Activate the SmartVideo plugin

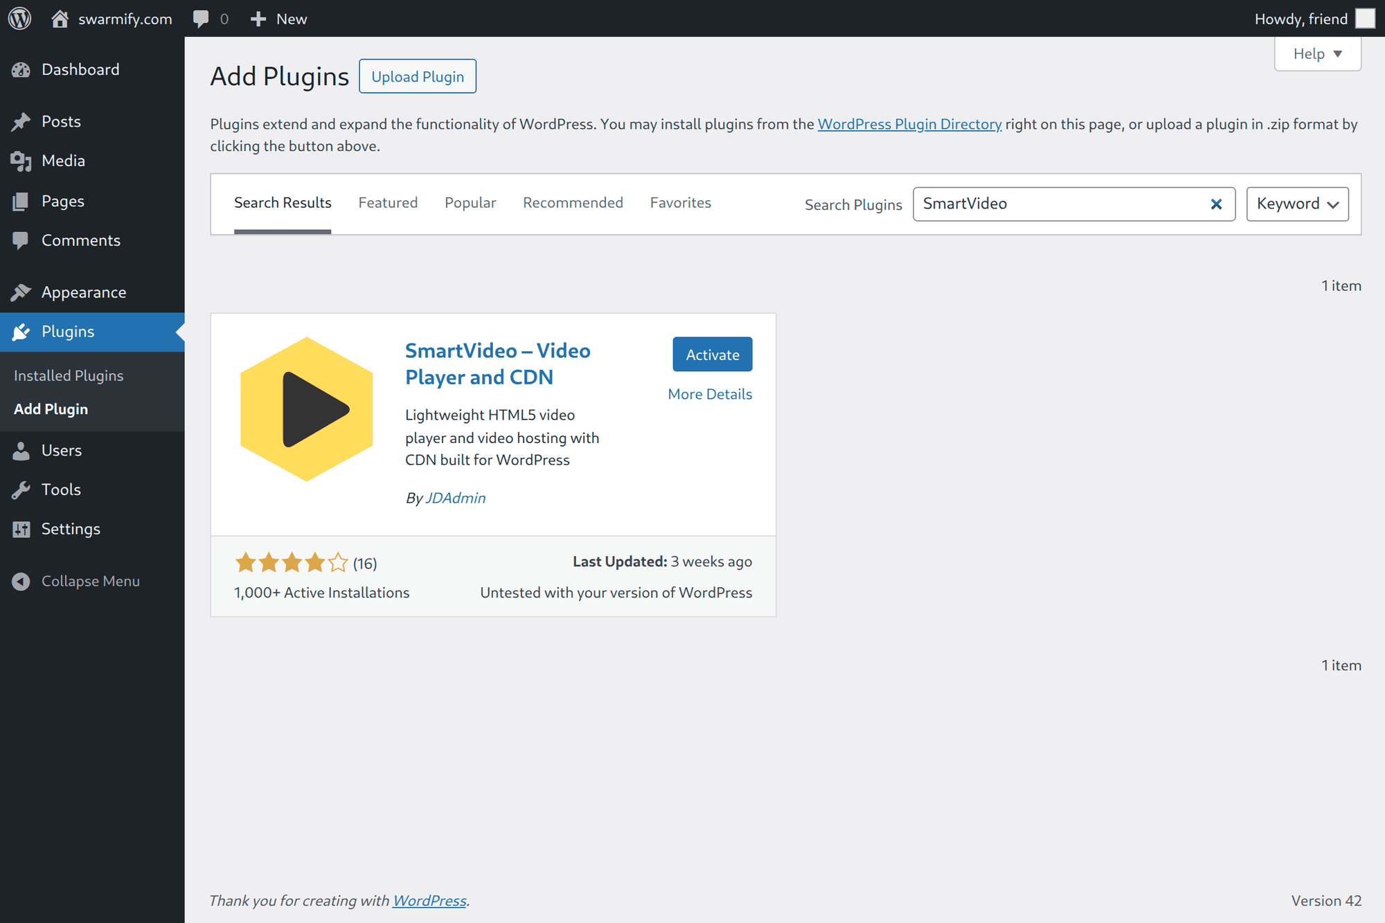712,354
